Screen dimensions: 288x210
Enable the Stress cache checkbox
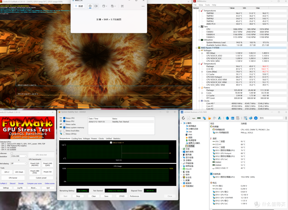coord(64,125)
